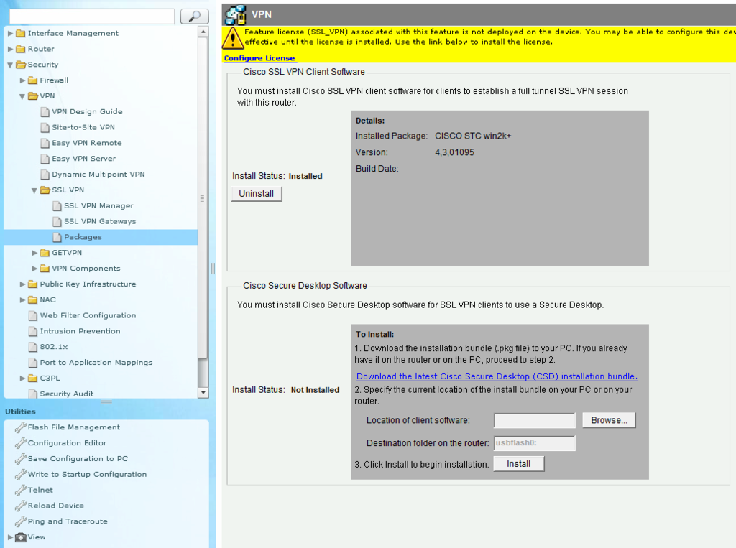The height and width of the screenshot is (548, 736).
Task: Open the 802.1x tree item
Action: click(x=54, y=347)
